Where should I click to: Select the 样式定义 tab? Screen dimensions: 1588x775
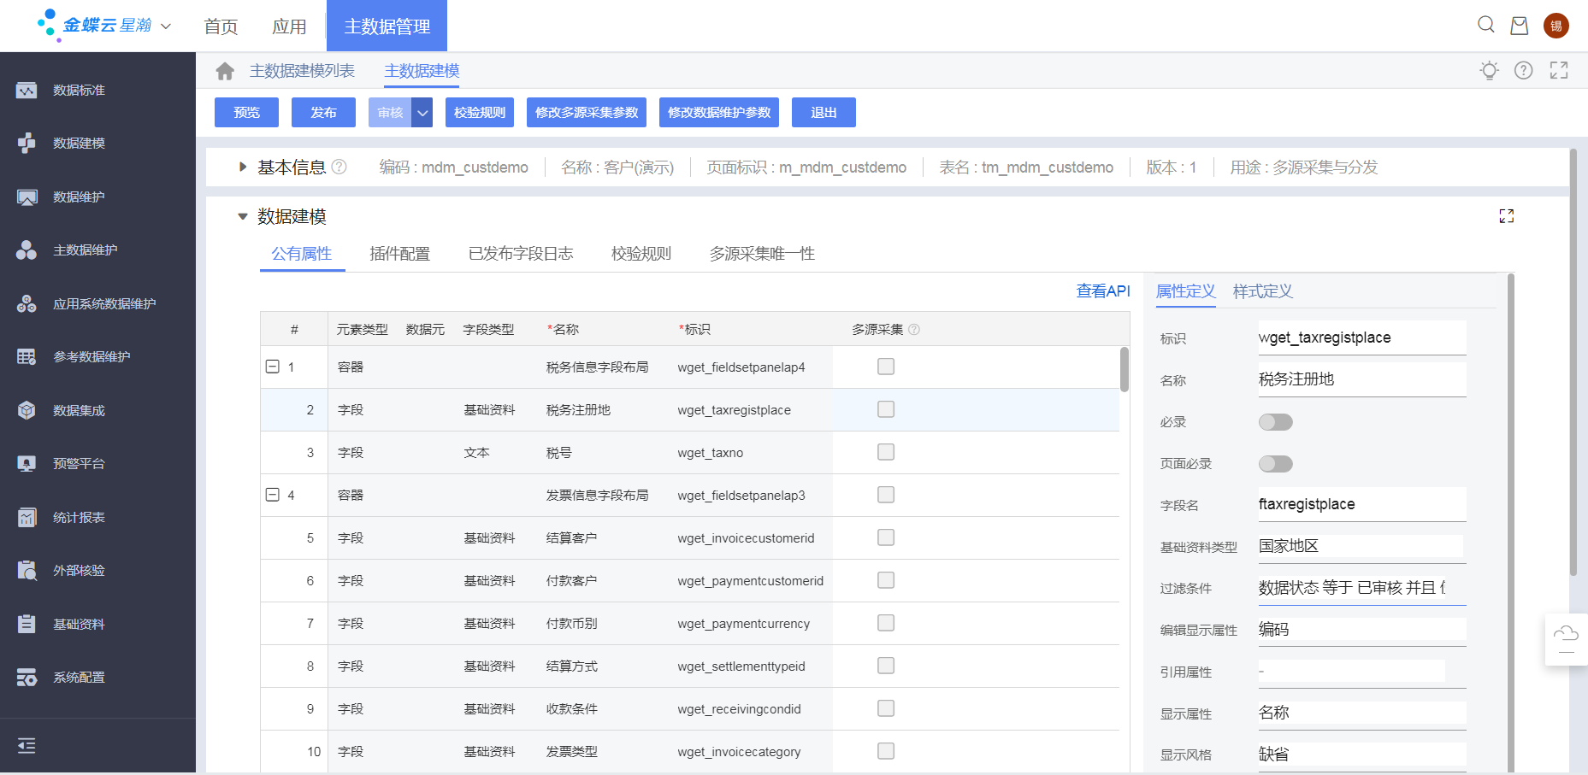point(1262,291)
